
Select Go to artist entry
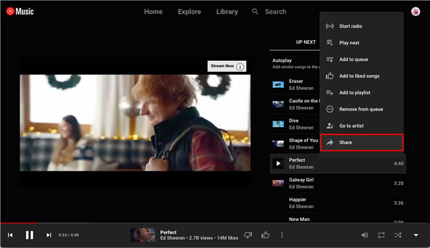click(361, 126)
